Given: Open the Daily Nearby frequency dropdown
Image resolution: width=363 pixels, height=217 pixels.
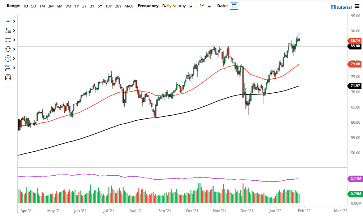Looking at the screenshot, I should (x=177, y=6).
